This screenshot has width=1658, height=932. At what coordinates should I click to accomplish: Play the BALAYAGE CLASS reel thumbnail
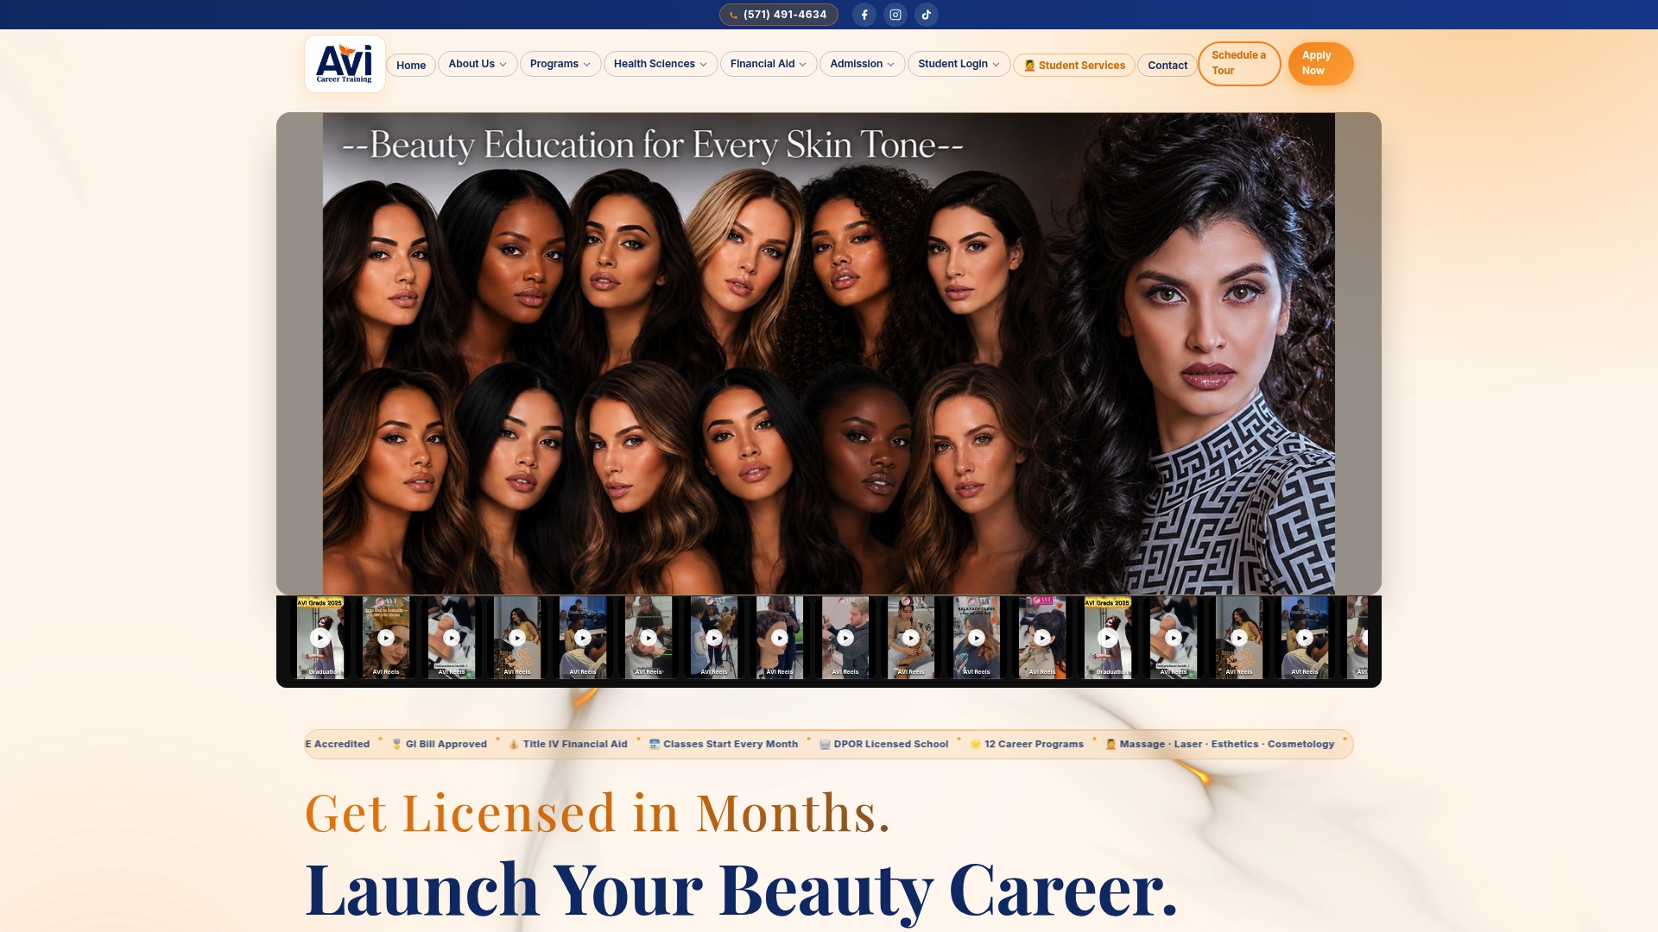coord(977,638)
